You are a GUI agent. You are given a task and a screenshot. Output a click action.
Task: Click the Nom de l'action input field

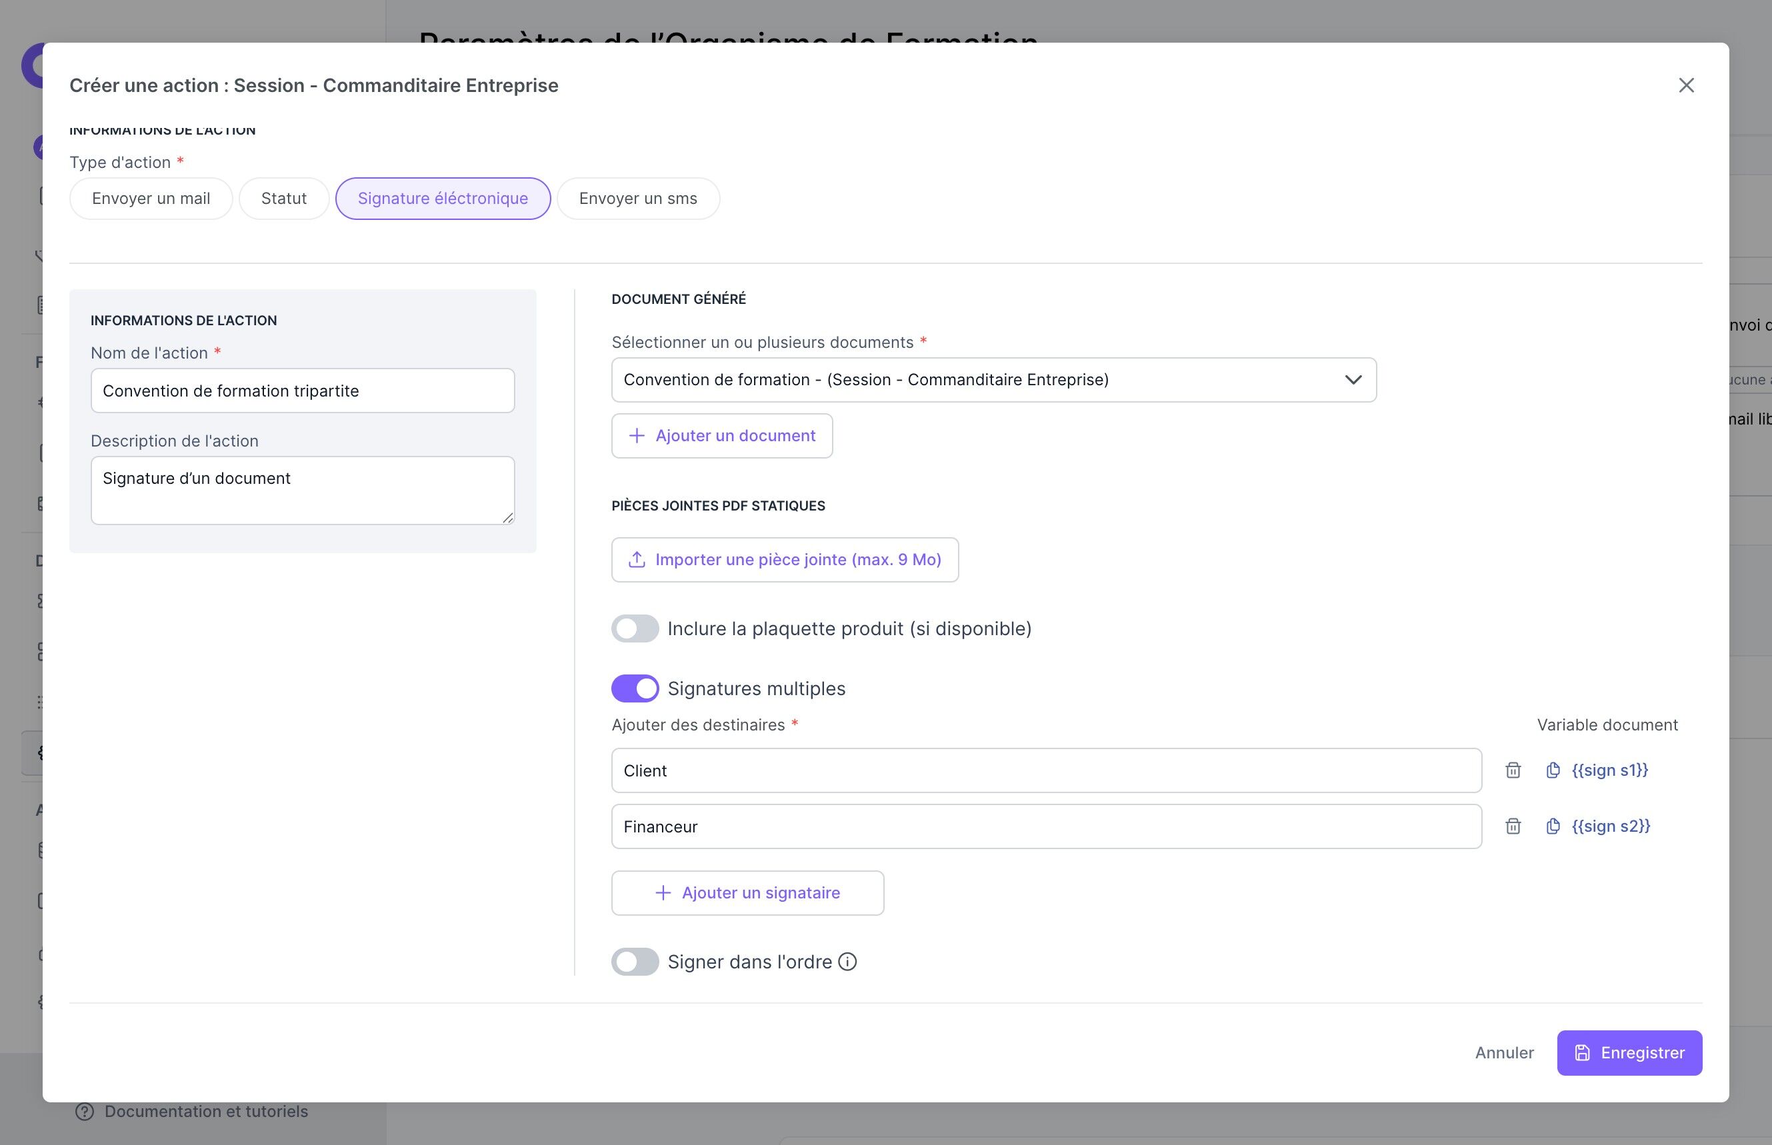point(302,391)
